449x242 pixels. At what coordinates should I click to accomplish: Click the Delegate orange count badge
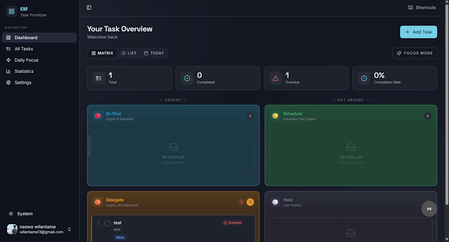[x=250, y=202]
